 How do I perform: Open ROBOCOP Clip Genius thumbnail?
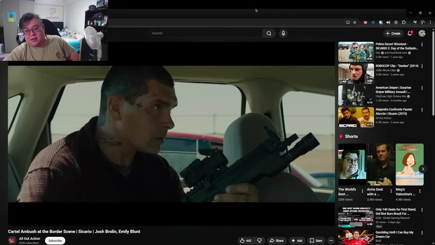click(356, 73)
